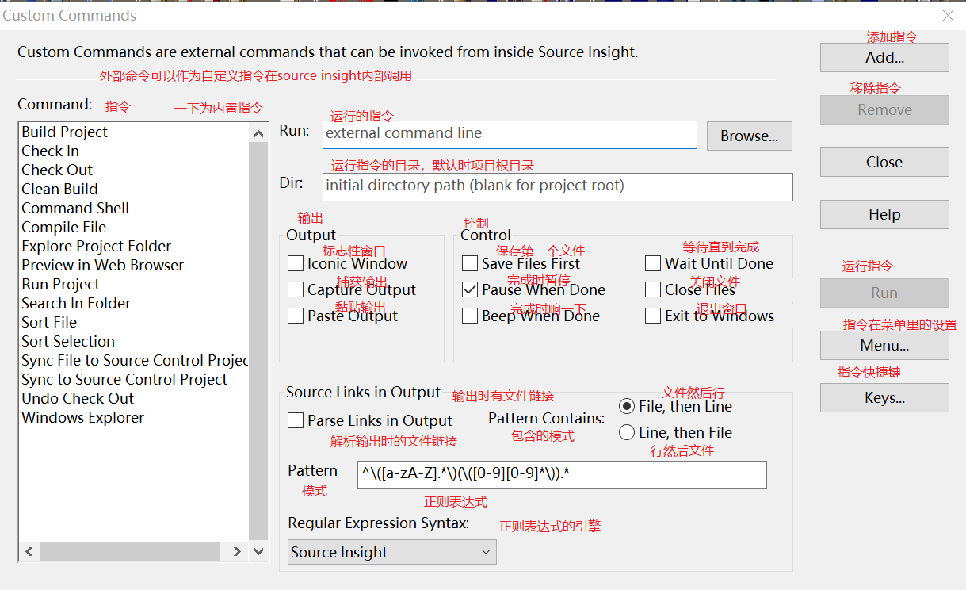This screenshot has height=590, width=966.
Task: Choose Windows Explorer from the command list
Action: click(83, 418)
